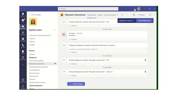Click the recording icon on the 1 мин 3 с post
Viewport: 176px width, 99px height.
[145, 72]
